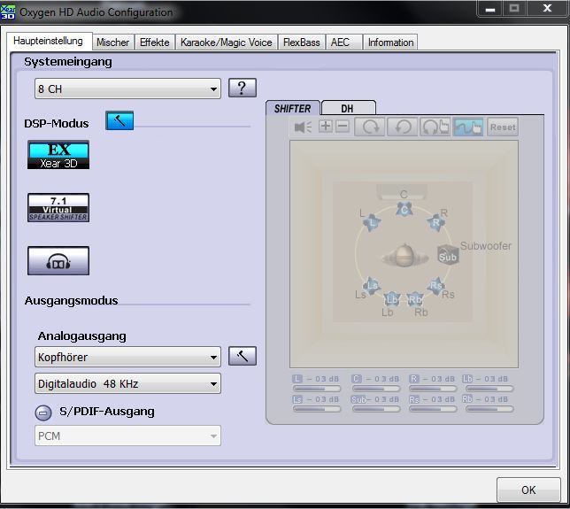Adjust the R channel dB slider
Screen dimensions: 570x509
[x=433, y=389]
